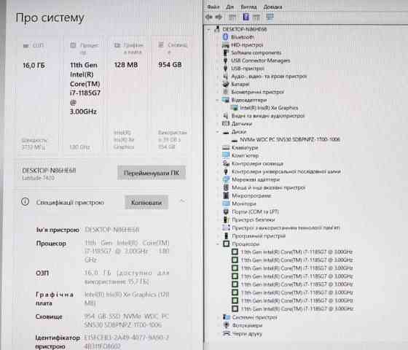
Task: Click the Bluetooth category icon
Action: (226, 37)
